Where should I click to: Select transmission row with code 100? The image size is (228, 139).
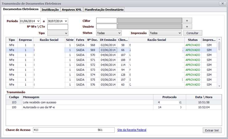click(114, 108)
